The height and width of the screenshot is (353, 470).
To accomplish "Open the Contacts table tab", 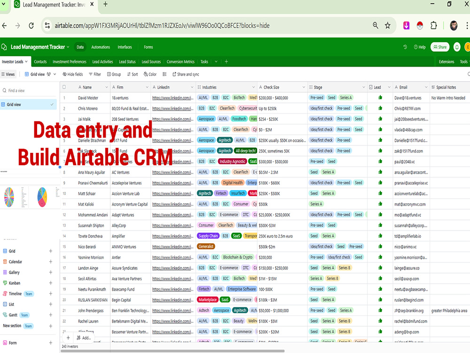I will [x=40, y=62].
